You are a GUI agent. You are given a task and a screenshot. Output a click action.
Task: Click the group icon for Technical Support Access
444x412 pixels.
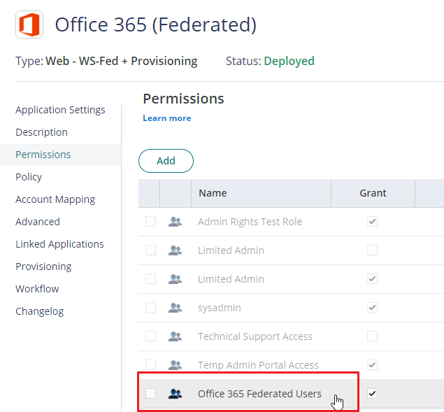click(x=175, y=336)
